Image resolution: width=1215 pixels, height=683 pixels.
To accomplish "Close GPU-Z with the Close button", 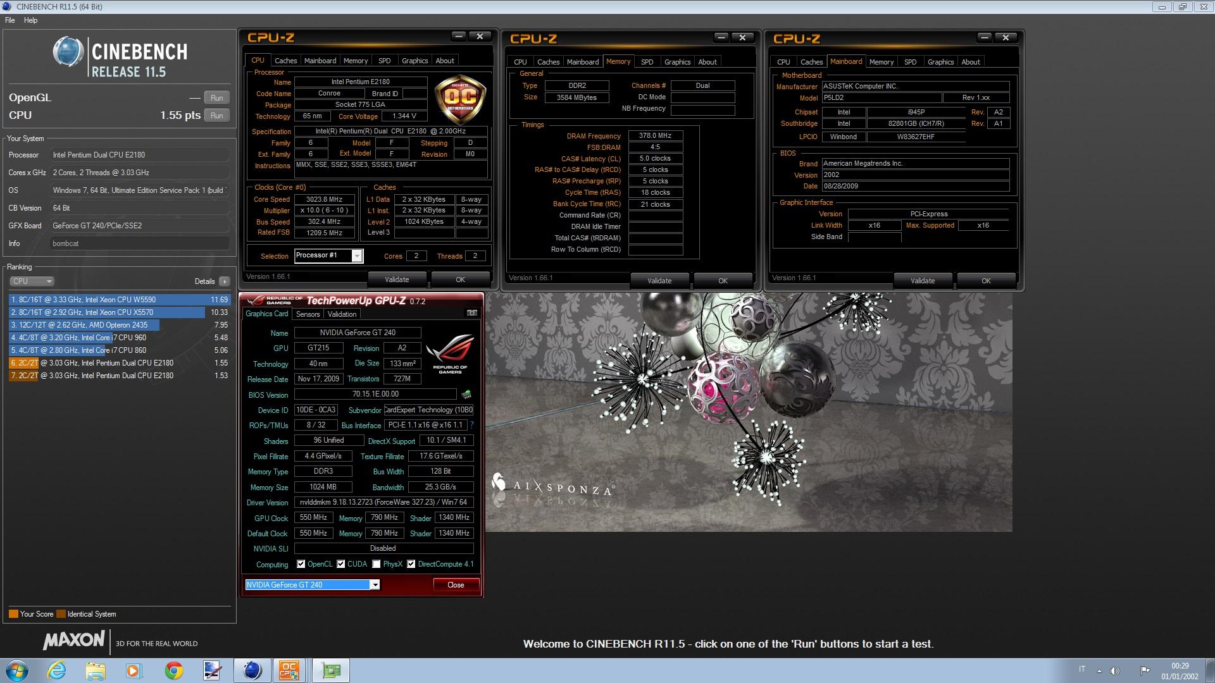I will 456,585.
